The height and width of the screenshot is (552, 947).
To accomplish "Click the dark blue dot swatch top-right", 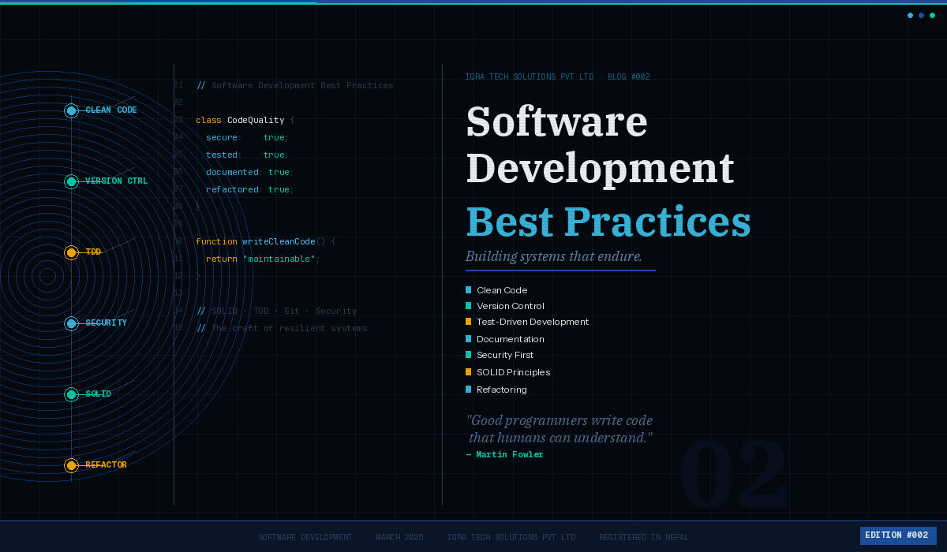I will click(921, 15).
